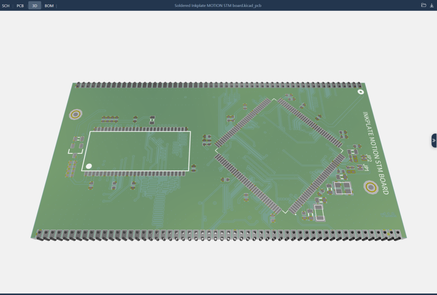This screenshot has height=295, width=437.
Task: Click the large diamond-oriented QFP chip footprint
Action: coord(280,156)
